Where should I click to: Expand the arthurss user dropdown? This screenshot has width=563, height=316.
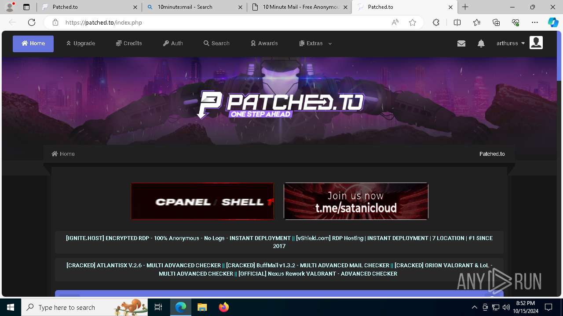coord(511,43)
